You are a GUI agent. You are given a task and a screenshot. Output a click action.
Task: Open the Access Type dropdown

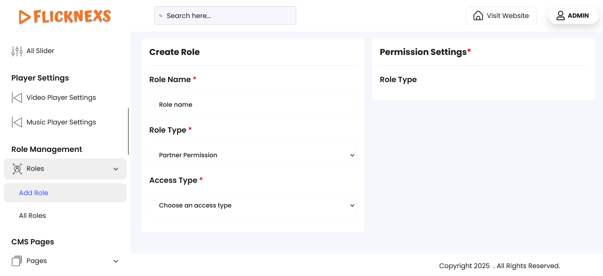[253, 205]
